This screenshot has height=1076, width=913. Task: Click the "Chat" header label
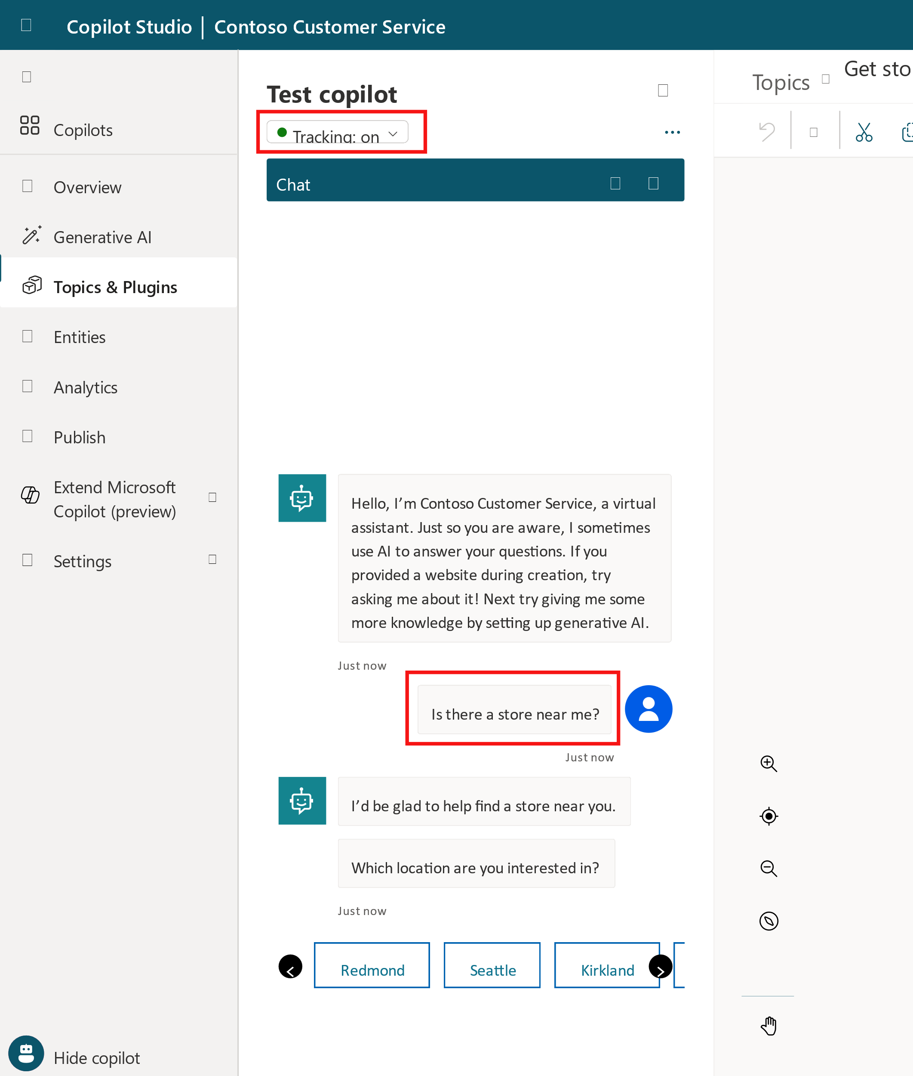293,185
